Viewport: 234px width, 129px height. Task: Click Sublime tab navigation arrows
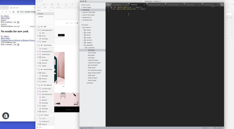click(108, 5)
